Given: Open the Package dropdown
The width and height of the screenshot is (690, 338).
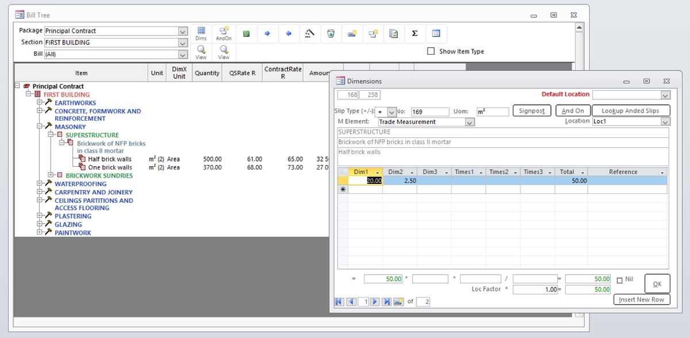Looking at the screenshot, I should coord(183,31).
